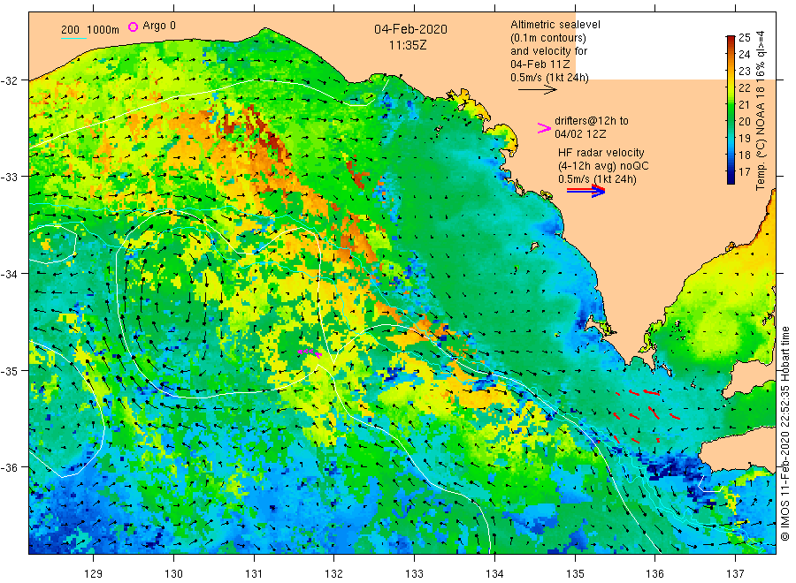Click the 11:35Z time label
The height and width of the screenshot is (583, 796).
408,45
